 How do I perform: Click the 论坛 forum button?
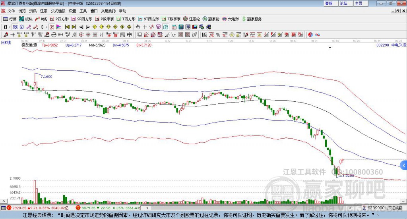pos(346,3)
